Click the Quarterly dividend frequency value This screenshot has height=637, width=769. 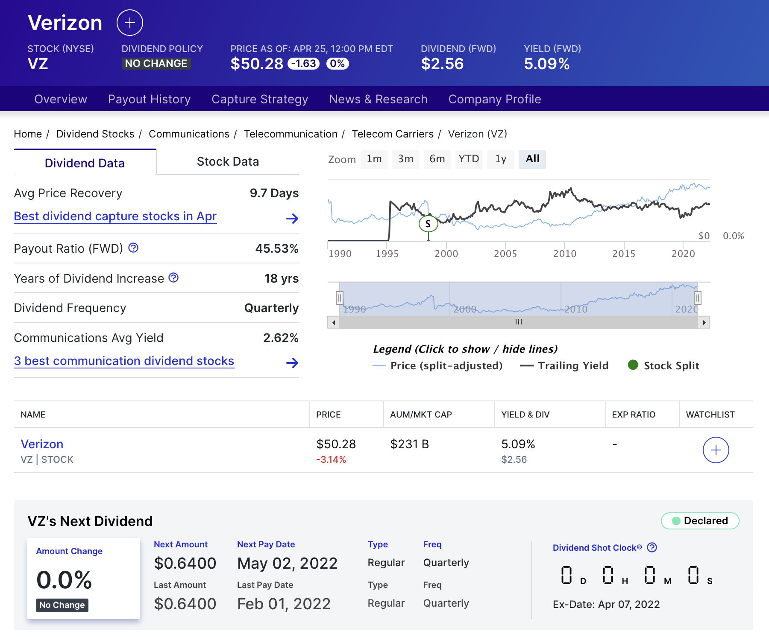(x=271, y=308)
